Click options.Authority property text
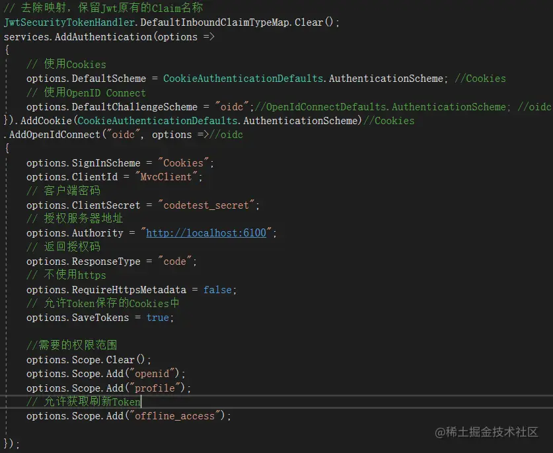 click(x=75, y=233)
